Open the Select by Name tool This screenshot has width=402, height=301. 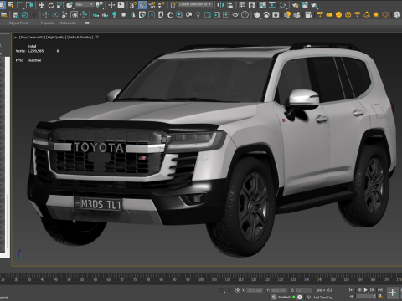coord(10,5)
